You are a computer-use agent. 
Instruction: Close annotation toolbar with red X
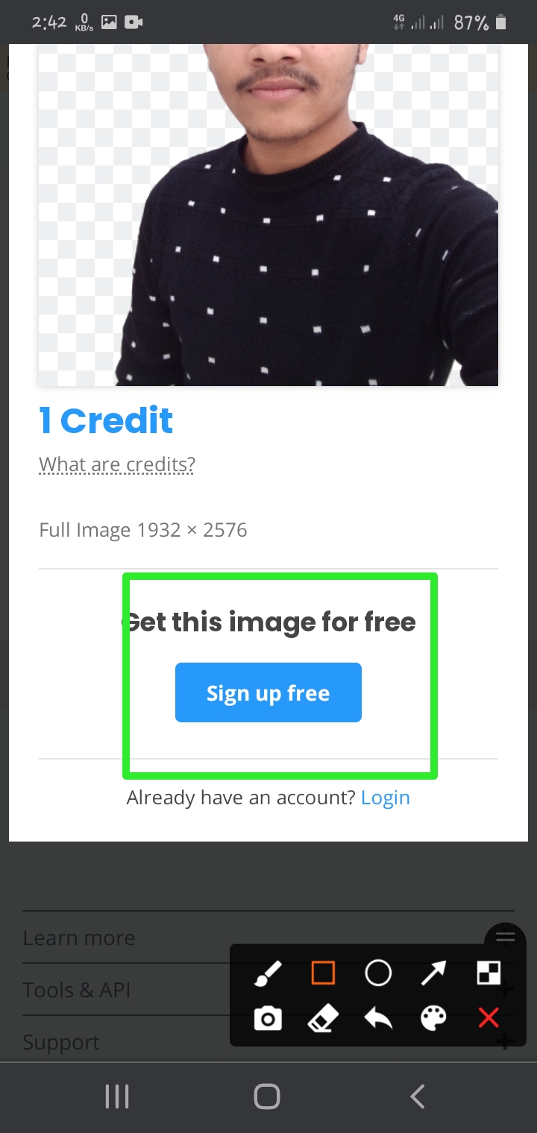pos(489,1018)
